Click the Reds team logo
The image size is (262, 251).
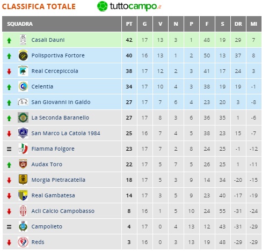[23, 242]
